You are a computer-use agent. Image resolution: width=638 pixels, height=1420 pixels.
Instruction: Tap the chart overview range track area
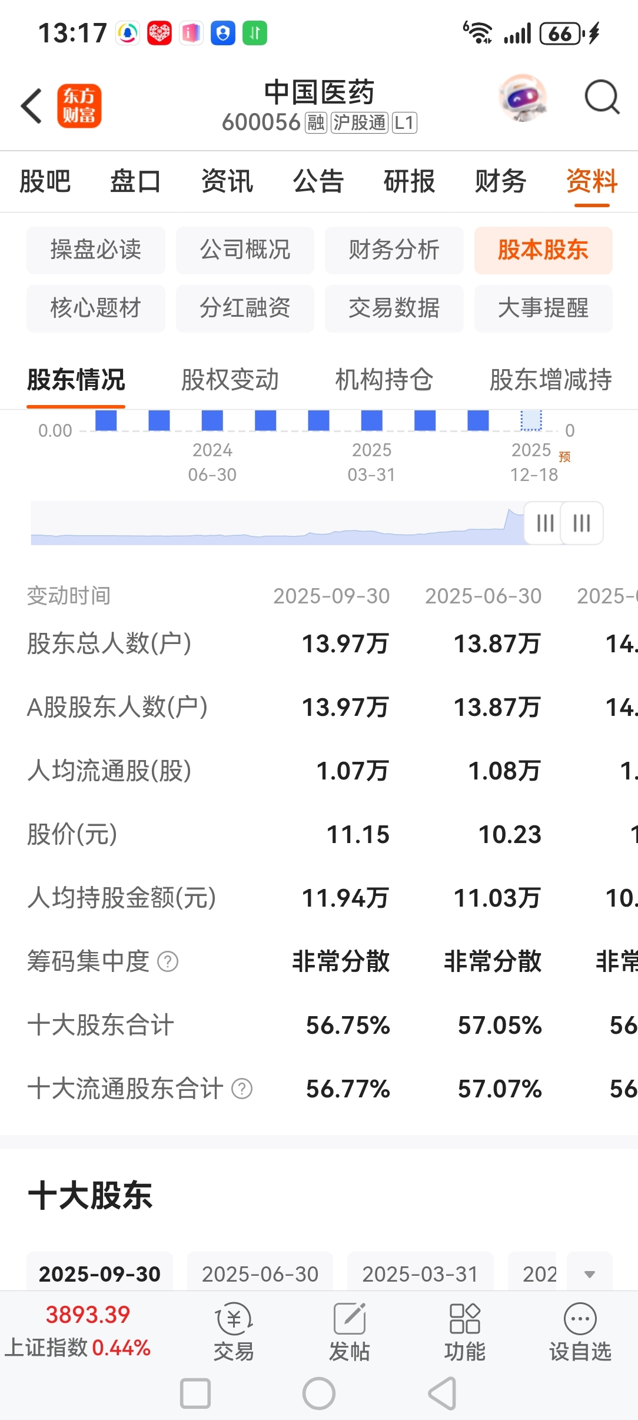277,523
